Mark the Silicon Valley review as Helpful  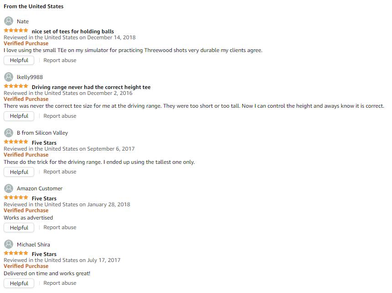pyautogui.click(x=19, y=172)
